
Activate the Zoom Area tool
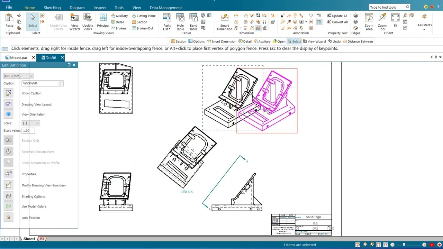click(x=369, y=22)
